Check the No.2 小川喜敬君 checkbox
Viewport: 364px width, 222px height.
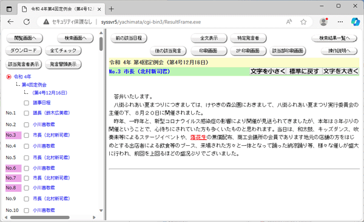click(x=27, y=125)
